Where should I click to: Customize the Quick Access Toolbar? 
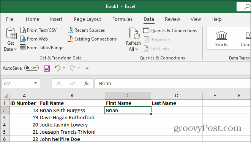(87, 68)
